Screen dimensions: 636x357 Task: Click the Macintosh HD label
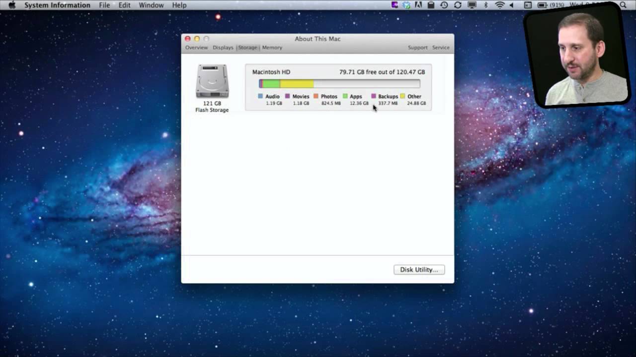(271, 72)
